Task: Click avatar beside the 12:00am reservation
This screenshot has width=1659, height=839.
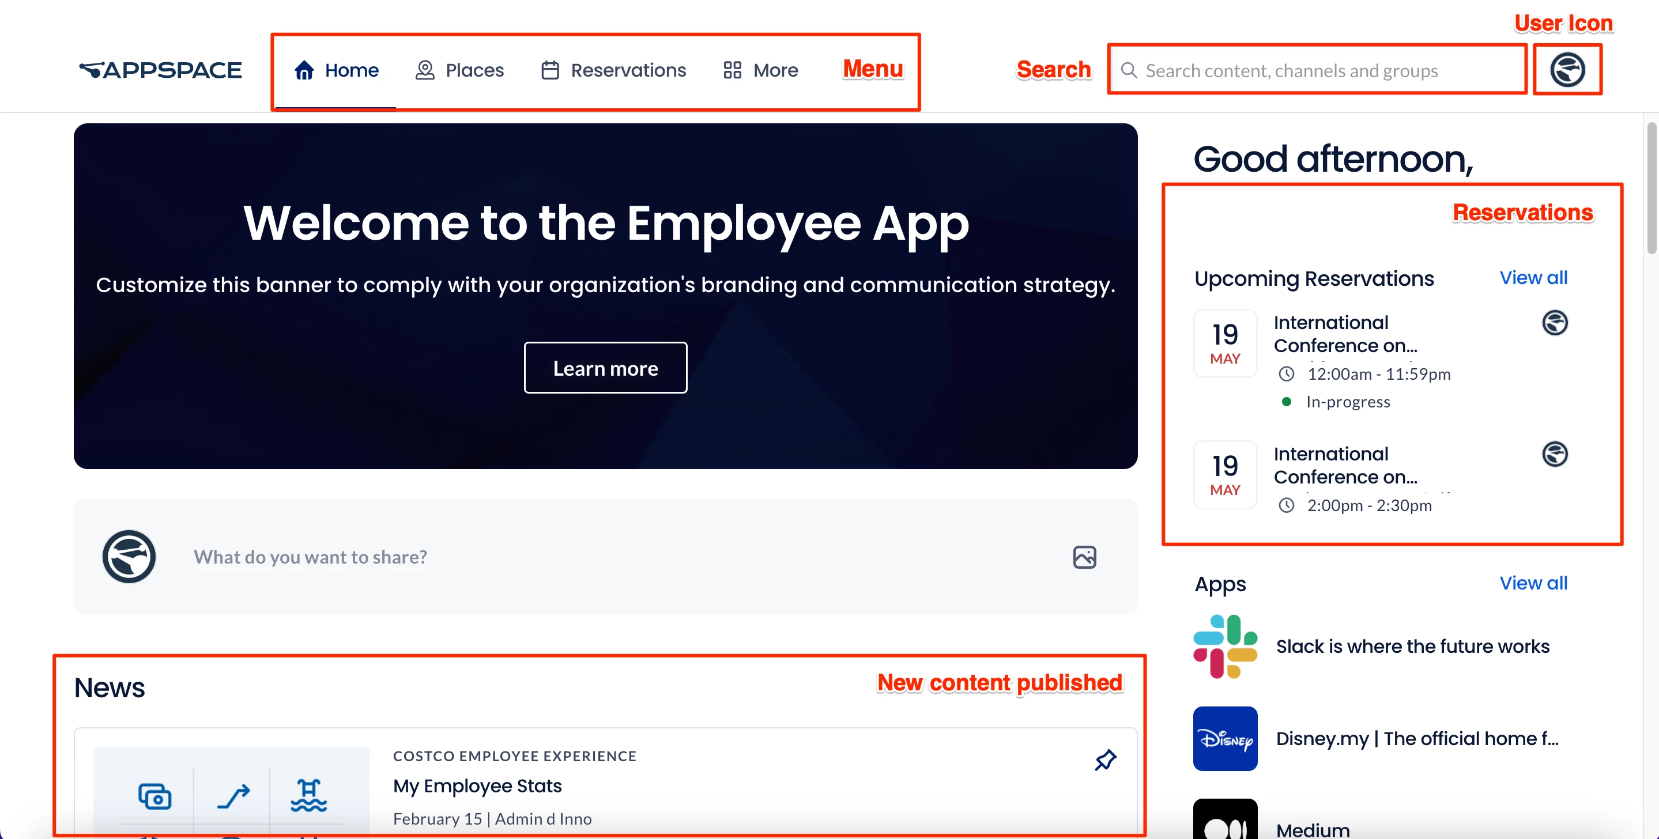Action: (x=1554, y=323)
